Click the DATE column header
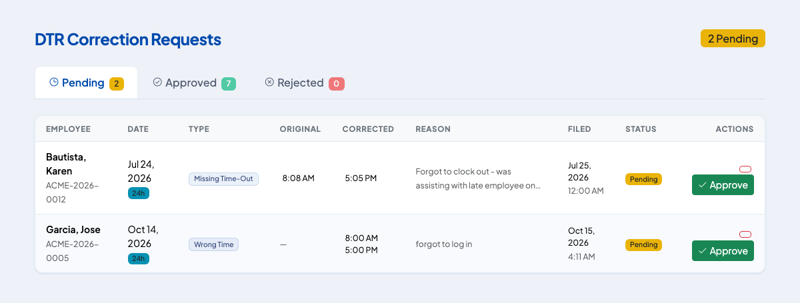This screenshot has width=800, height=303. coord(138,129)
